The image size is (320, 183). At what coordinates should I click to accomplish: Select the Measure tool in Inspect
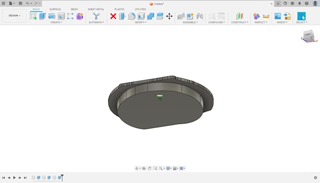(x=266, y=16)
